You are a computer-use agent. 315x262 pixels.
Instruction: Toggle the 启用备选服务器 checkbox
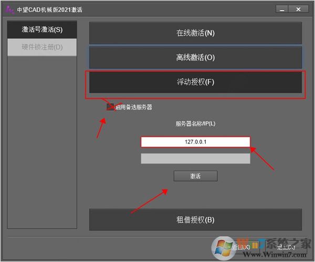point(110,107)
